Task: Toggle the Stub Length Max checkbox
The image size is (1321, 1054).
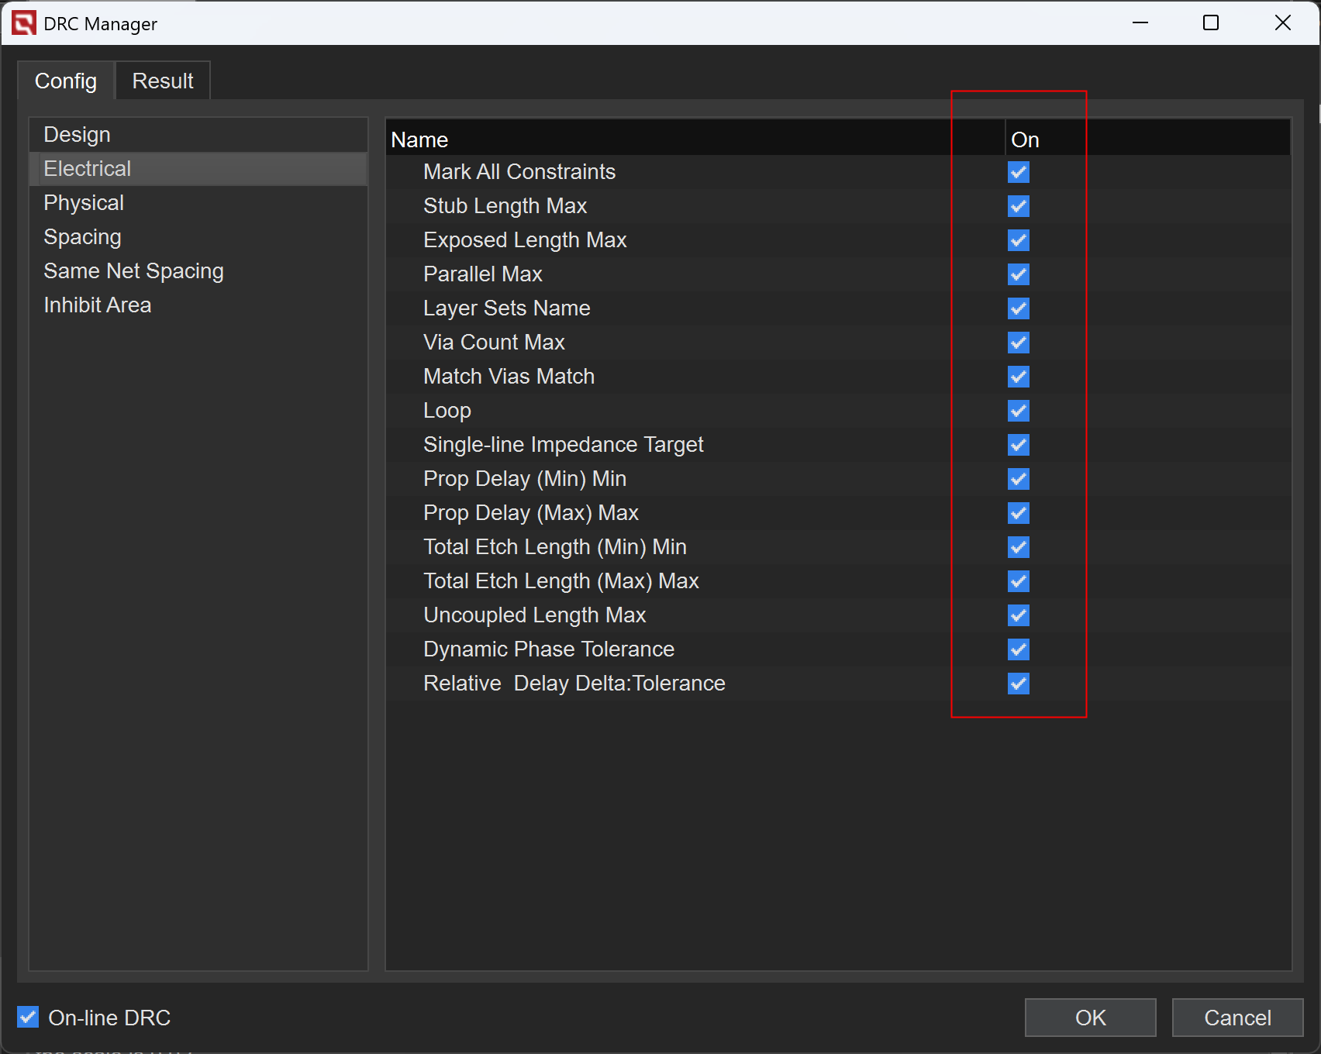Action: (x=1019, y=206)
